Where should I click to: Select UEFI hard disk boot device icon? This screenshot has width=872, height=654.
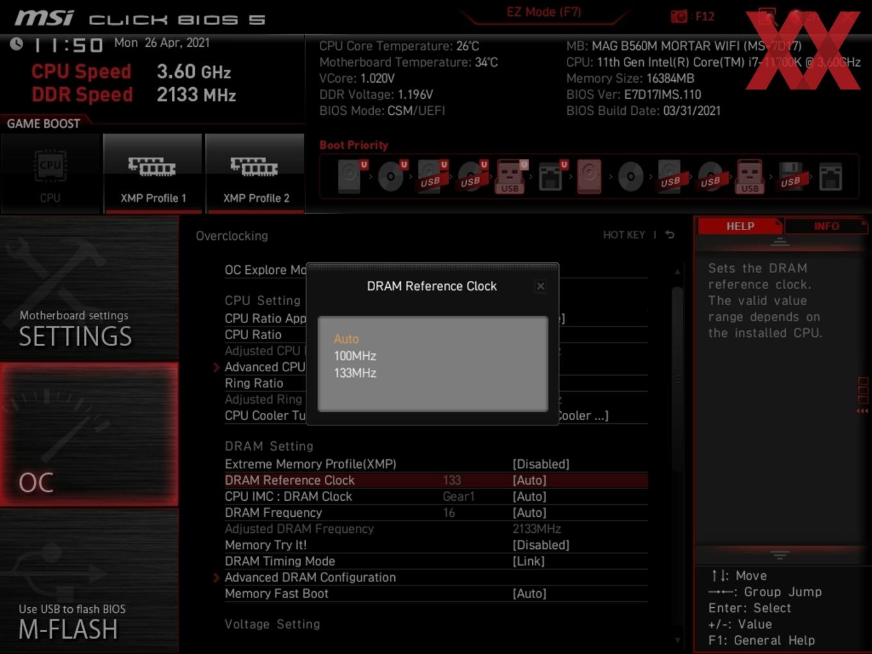coord(351,176)
